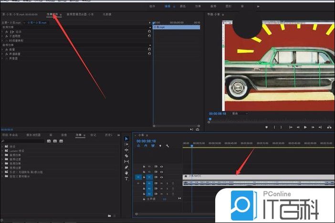The height and width of the screenshot is (223, 335).
Task: Select the Razor tool
Action: [x=126, y=156]
